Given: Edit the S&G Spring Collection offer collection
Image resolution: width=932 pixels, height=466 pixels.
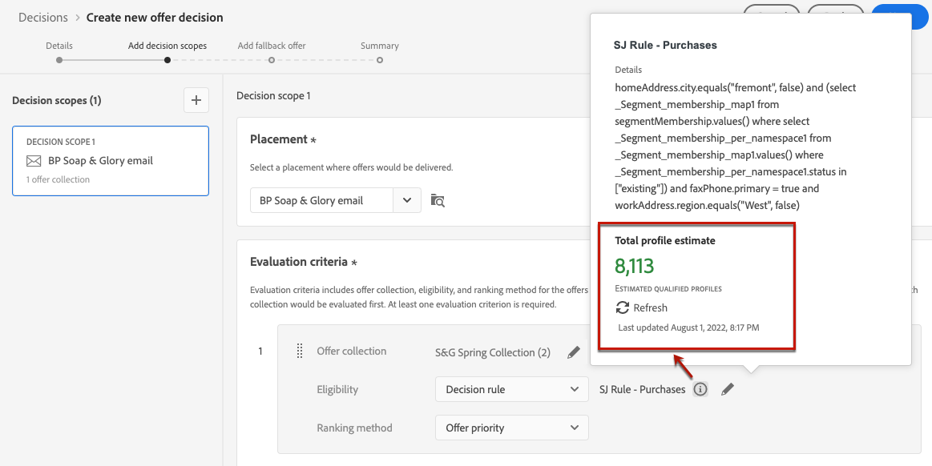Looking at the screenshot, I should pyautogui.click(x=574, y=352).
